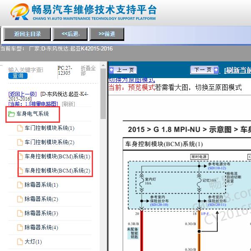Image resolution: width=251 pixels, height=251 pixels.
Task: Click the 当前:1.8排量电路图 link
Action: pyautogui.click(x=33, y=104)
